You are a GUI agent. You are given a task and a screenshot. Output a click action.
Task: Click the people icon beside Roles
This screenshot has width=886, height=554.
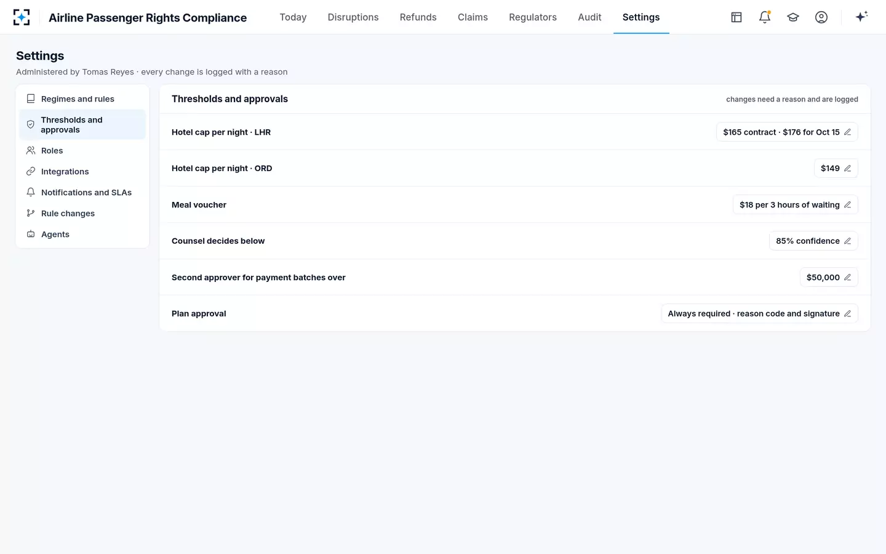tap(31, 150)
